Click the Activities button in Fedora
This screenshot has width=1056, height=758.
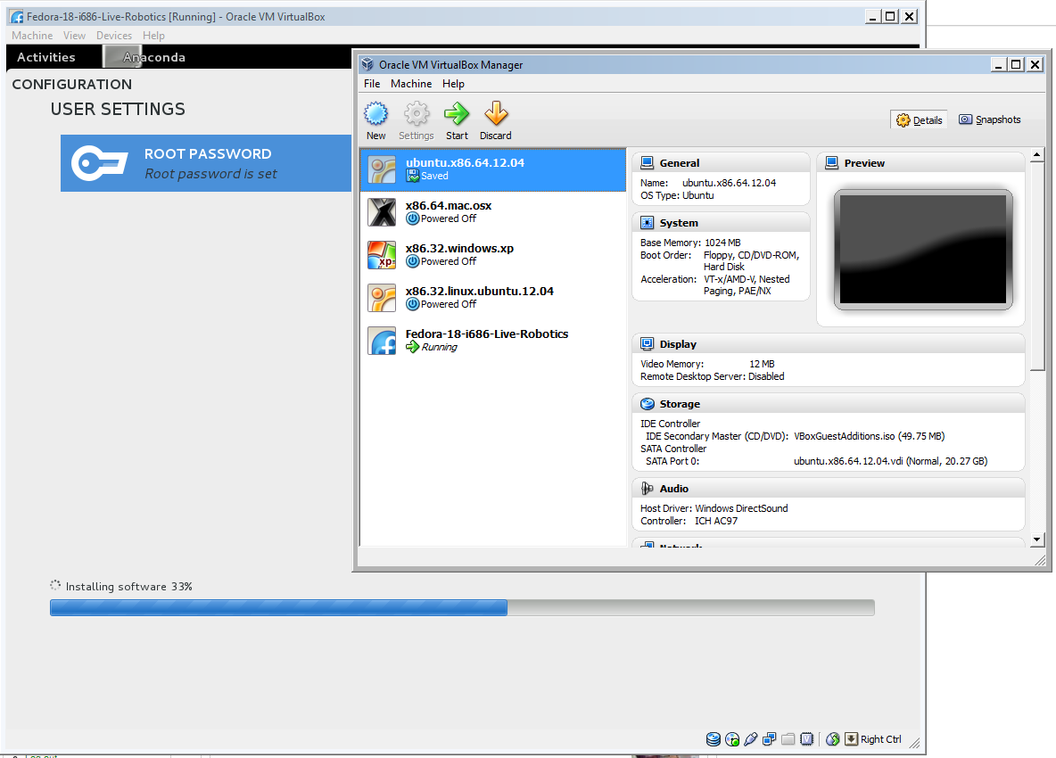[45, 57]
